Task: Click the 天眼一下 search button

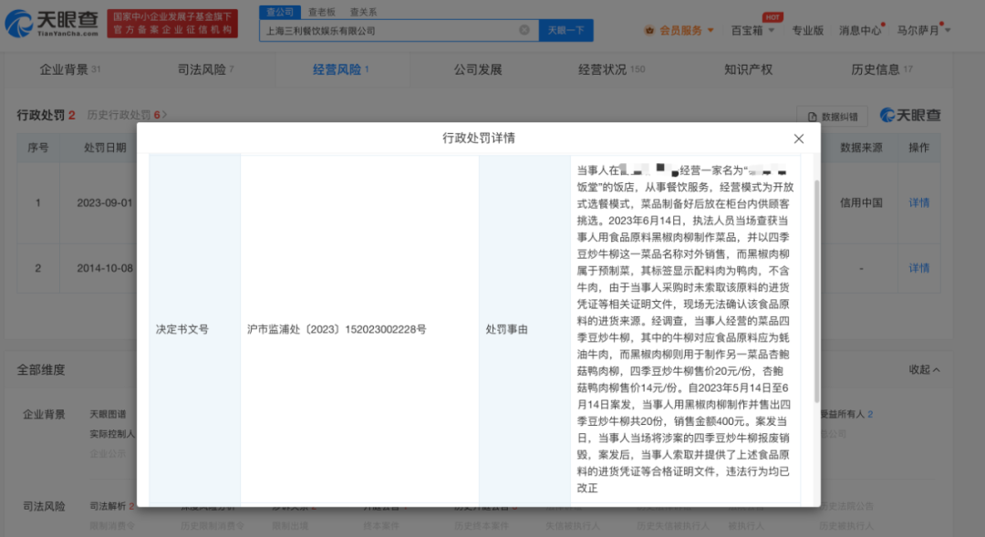Action: tap(565, 29)
